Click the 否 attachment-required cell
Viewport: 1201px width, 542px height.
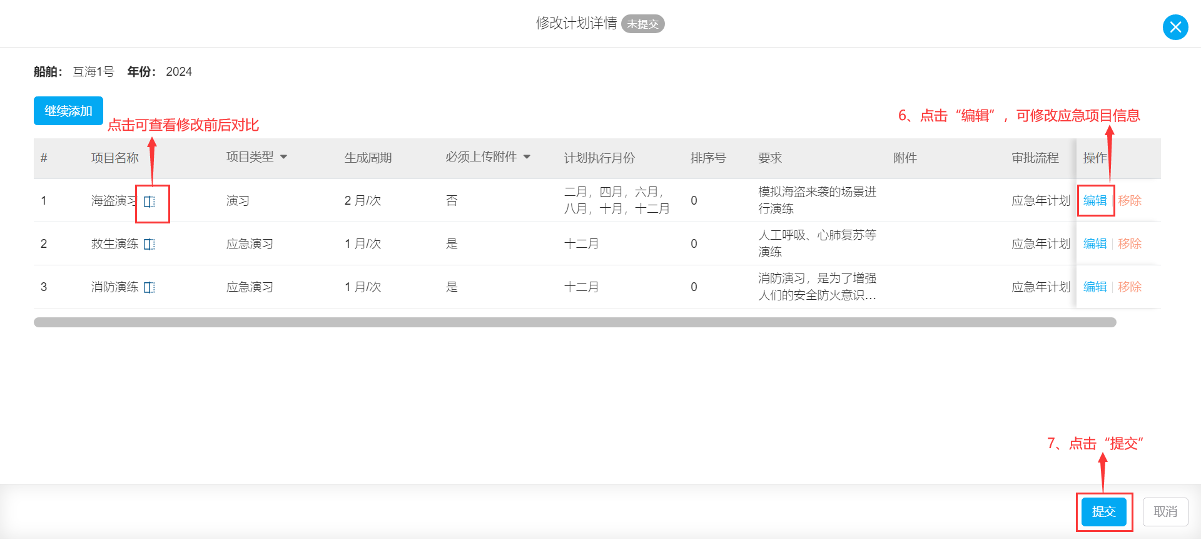452,200
